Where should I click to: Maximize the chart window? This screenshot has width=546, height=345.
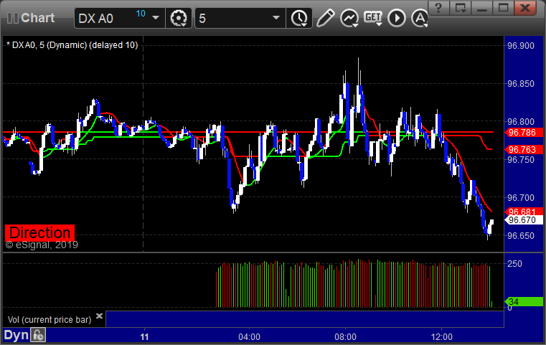click(503, 8)
